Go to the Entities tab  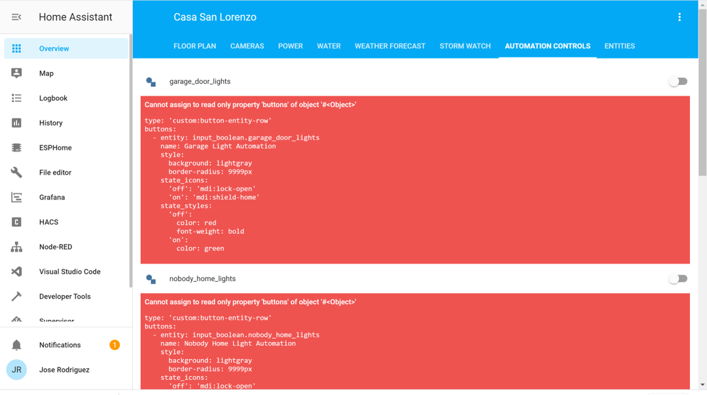[619, 46]
